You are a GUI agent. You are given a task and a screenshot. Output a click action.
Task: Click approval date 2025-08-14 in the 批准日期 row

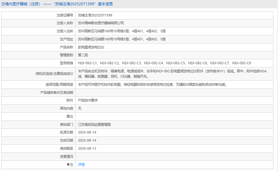[x=87, y=132]
